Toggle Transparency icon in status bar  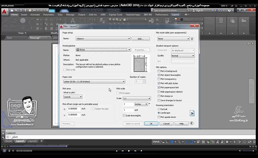203,142
